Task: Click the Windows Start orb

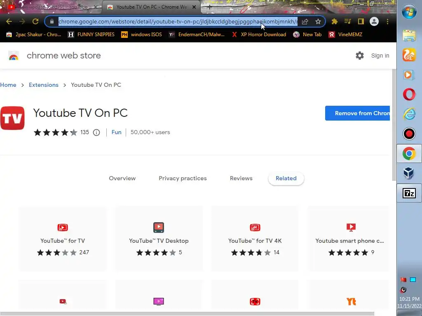Action: 409,12
